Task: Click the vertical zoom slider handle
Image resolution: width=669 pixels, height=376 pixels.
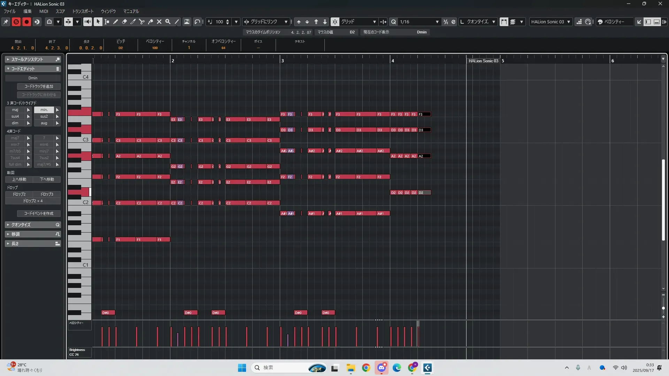Action: 663,308
